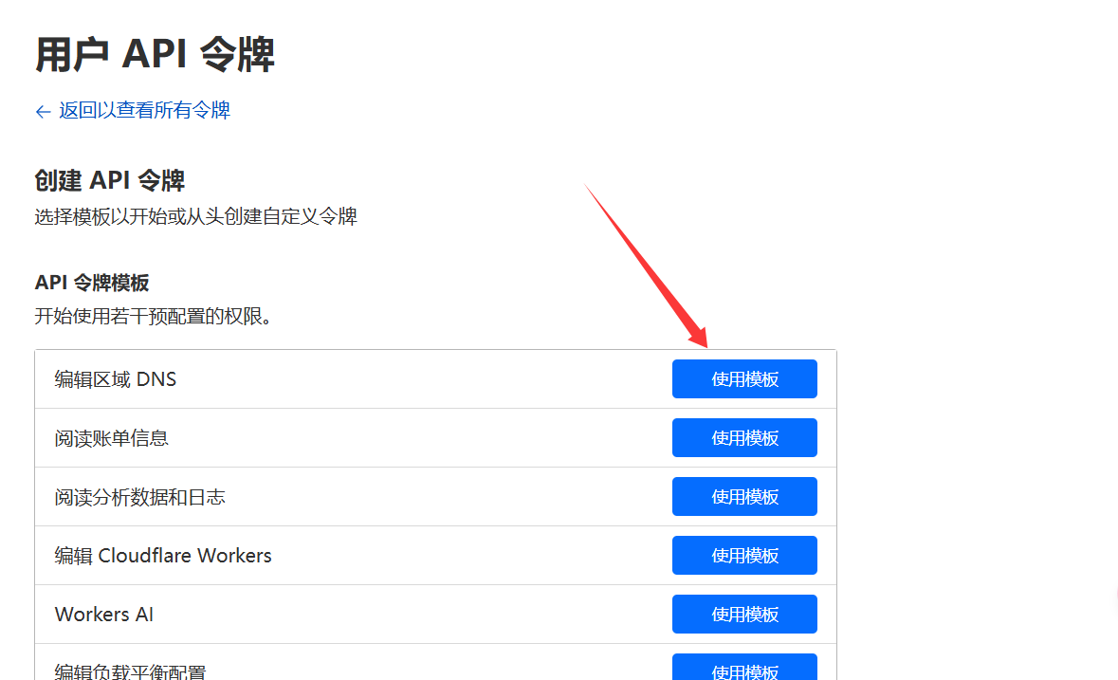The width and height of the screenshot is (1118, 680).
Task: Select 使用模板 for 编辑负载平衡配置
Action: pyautogui.click(x=744, y=669)
